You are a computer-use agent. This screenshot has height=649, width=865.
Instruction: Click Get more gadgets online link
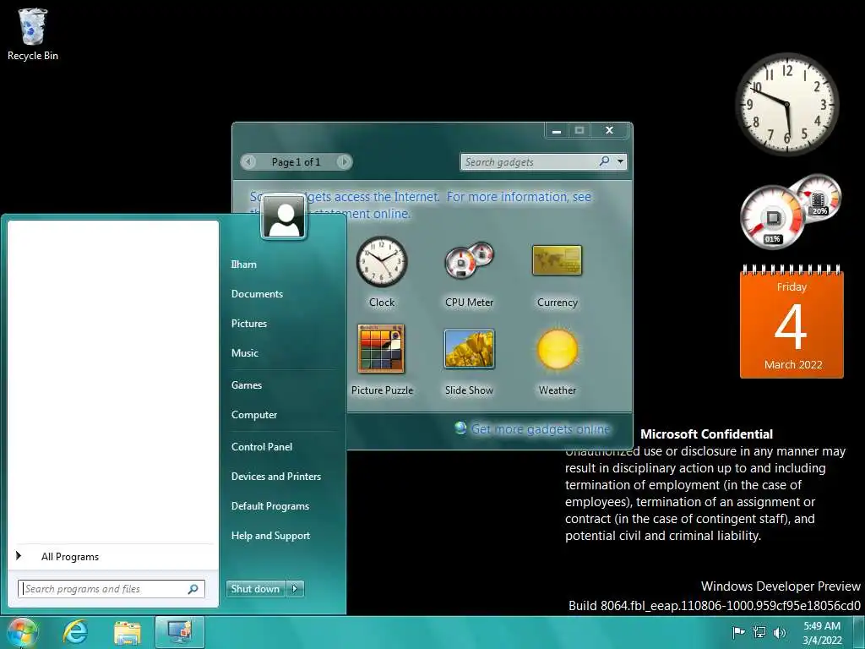(541, 428)
